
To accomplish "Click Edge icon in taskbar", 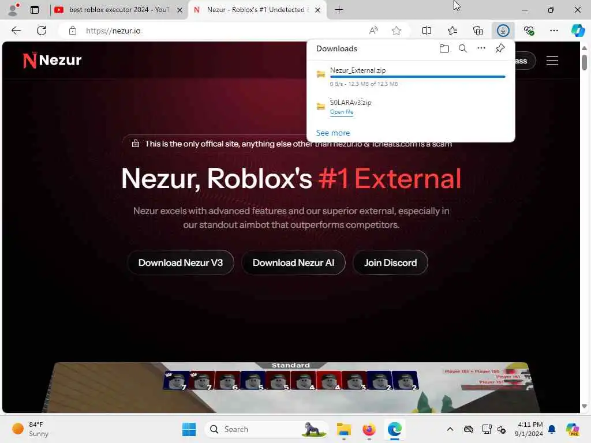I will click(394, 429).
